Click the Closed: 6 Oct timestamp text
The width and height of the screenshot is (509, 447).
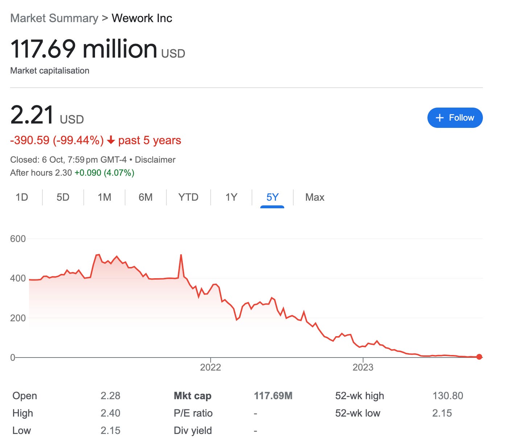(68, 160)
